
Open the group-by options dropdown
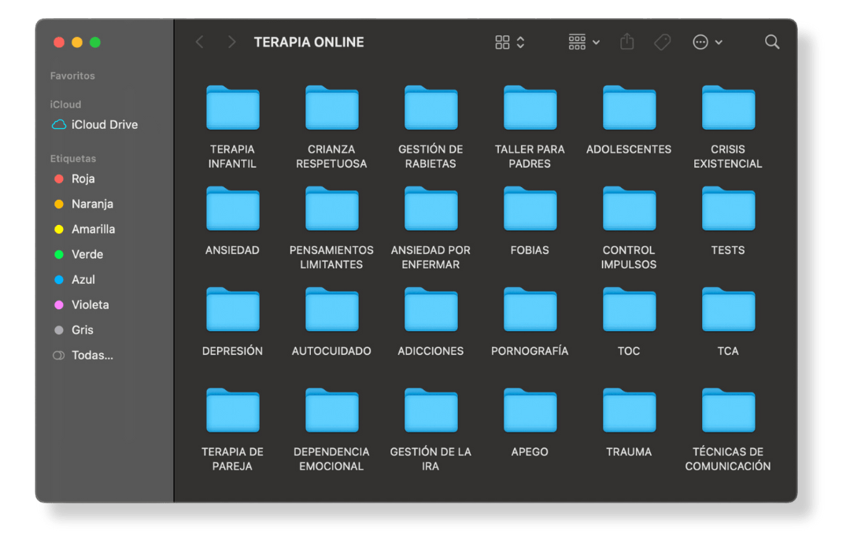point(584,42)
